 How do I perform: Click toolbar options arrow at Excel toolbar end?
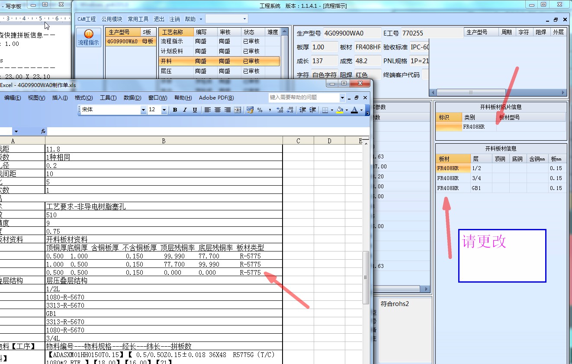click(367, 110)
